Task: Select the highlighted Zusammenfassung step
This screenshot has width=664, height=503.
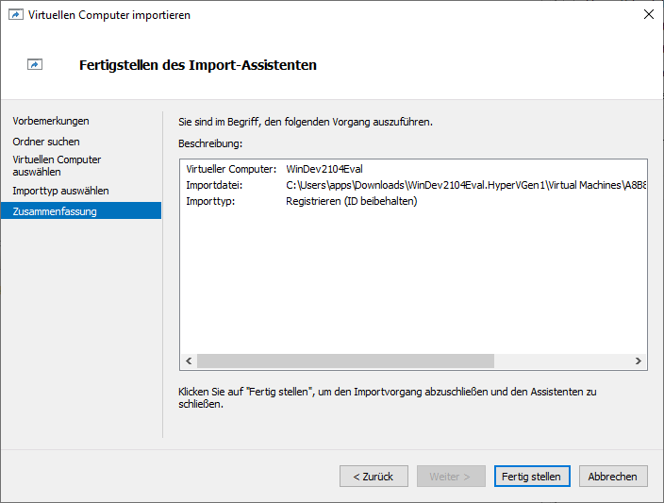Action: pos(55,211)
